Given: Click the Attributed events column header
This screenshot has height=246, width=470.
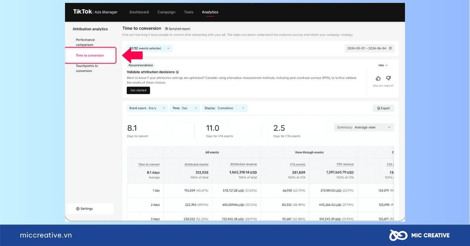Looking at the screenshot, I should 197,165.
